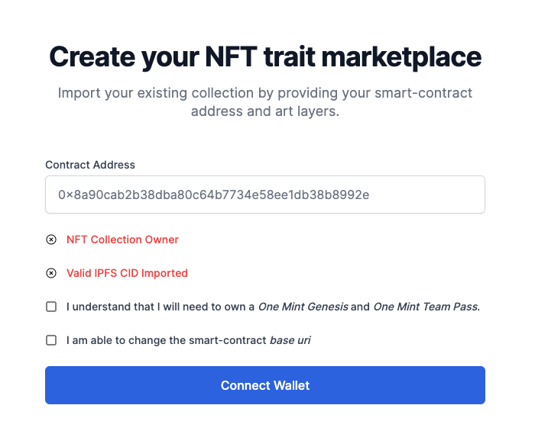This screenshot has height=434, width=535.
Task: Click the Contract Address label
Action: [x=90, y=165]
